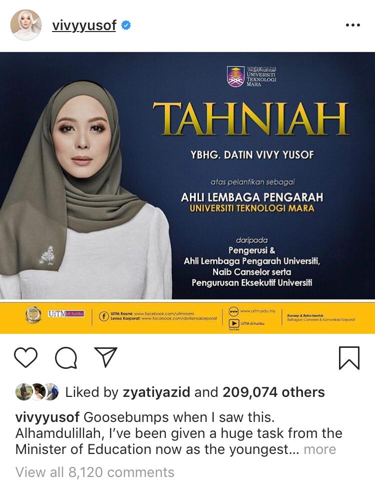Tap the blue verified badge
The height and width of the screenshot is (483, 375).
pos(126,25)
